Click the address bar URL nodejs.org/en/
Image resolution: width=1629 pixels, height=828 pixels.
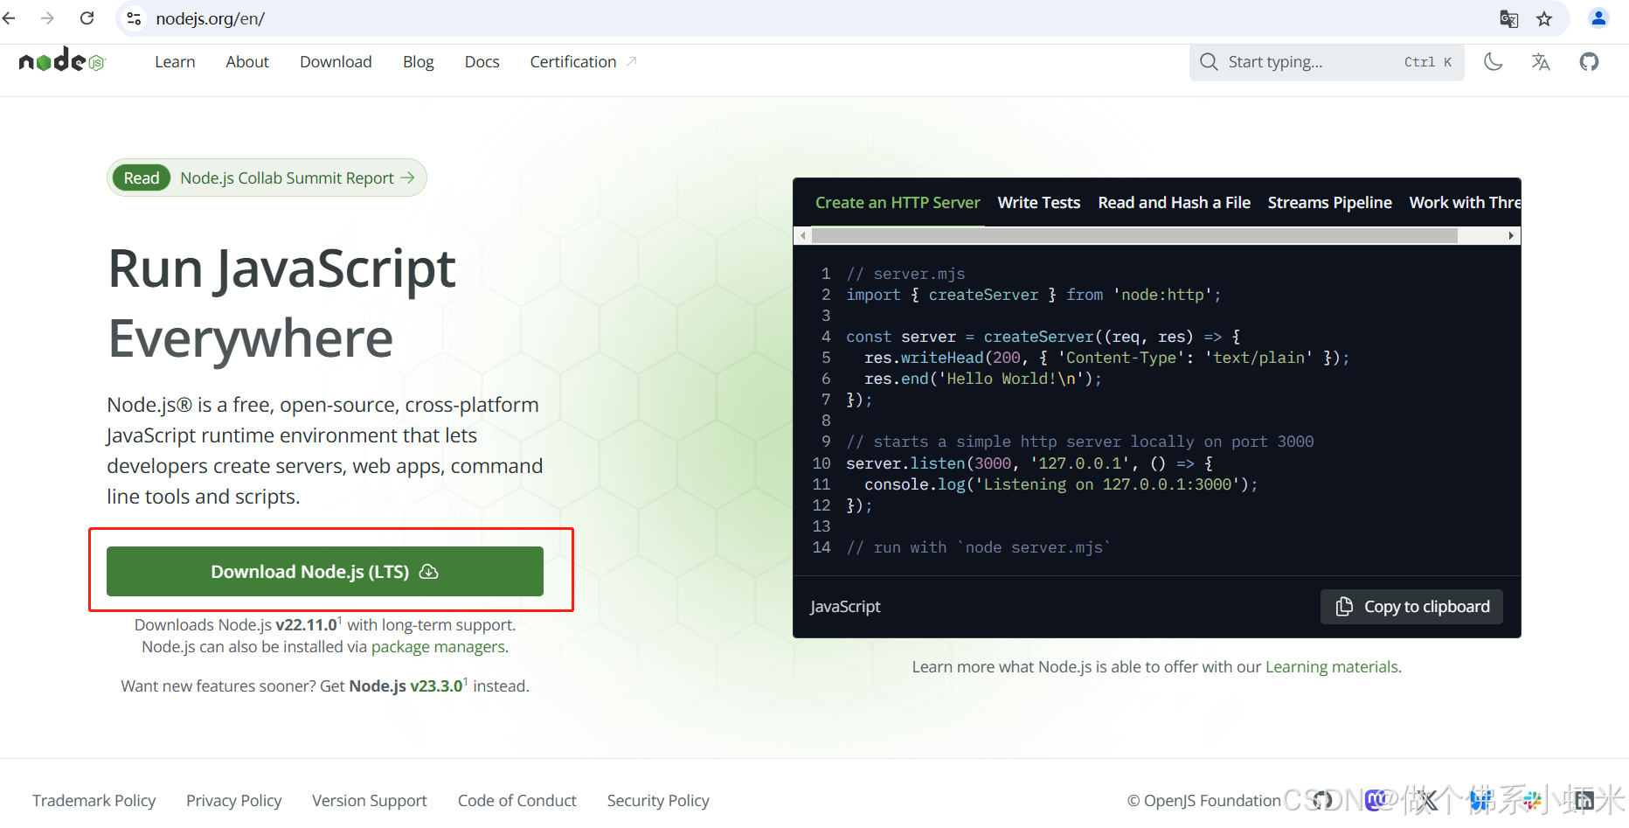tap(211, 18)
